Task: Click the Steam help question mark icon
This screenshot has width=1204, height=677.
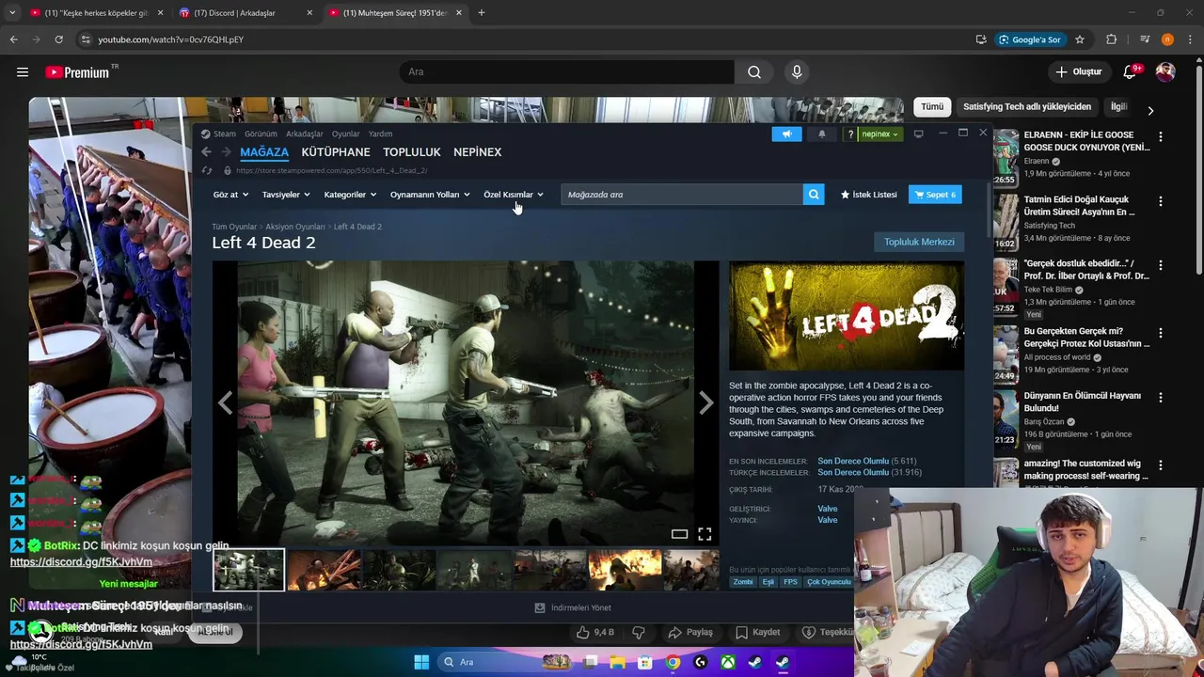Action: [850, 134]
